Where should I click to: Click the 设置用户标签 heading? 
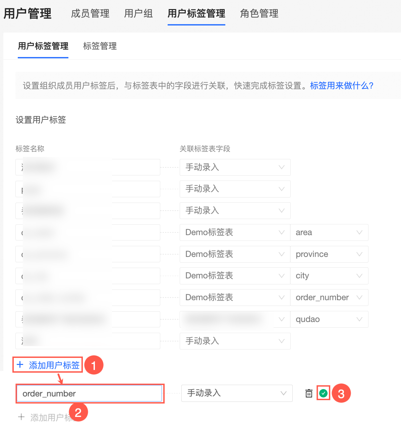(x=41, y=120)
